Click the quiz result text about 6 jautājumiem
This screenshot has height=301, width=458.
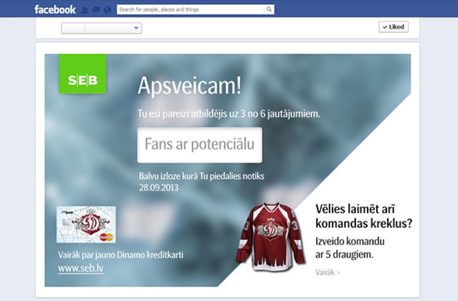(x=229, y=113)
